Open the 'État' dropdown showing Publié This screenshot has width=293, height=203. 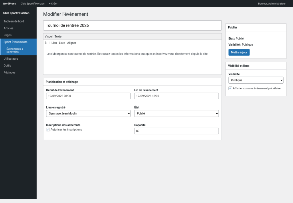point(176,114)
